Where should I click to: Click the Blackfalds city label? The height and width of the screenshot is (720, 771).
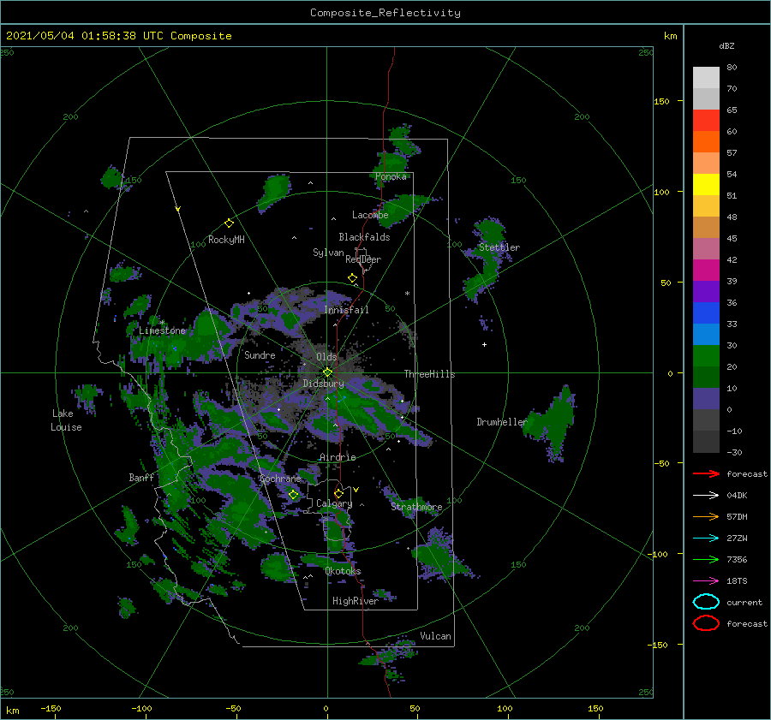364,237
